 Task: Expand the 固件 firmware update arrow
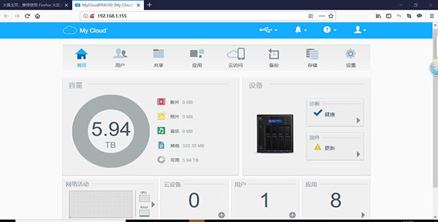coord(358,154)
